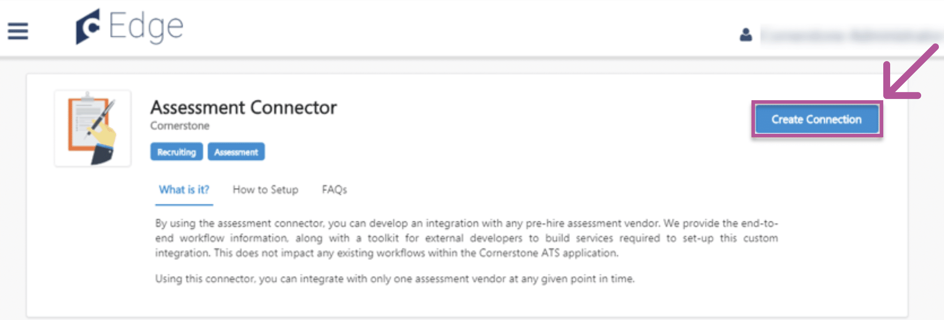Click the assessment connector description paragraph
The height and width of the screenshot is (320, 944).
tap(466, 238)
